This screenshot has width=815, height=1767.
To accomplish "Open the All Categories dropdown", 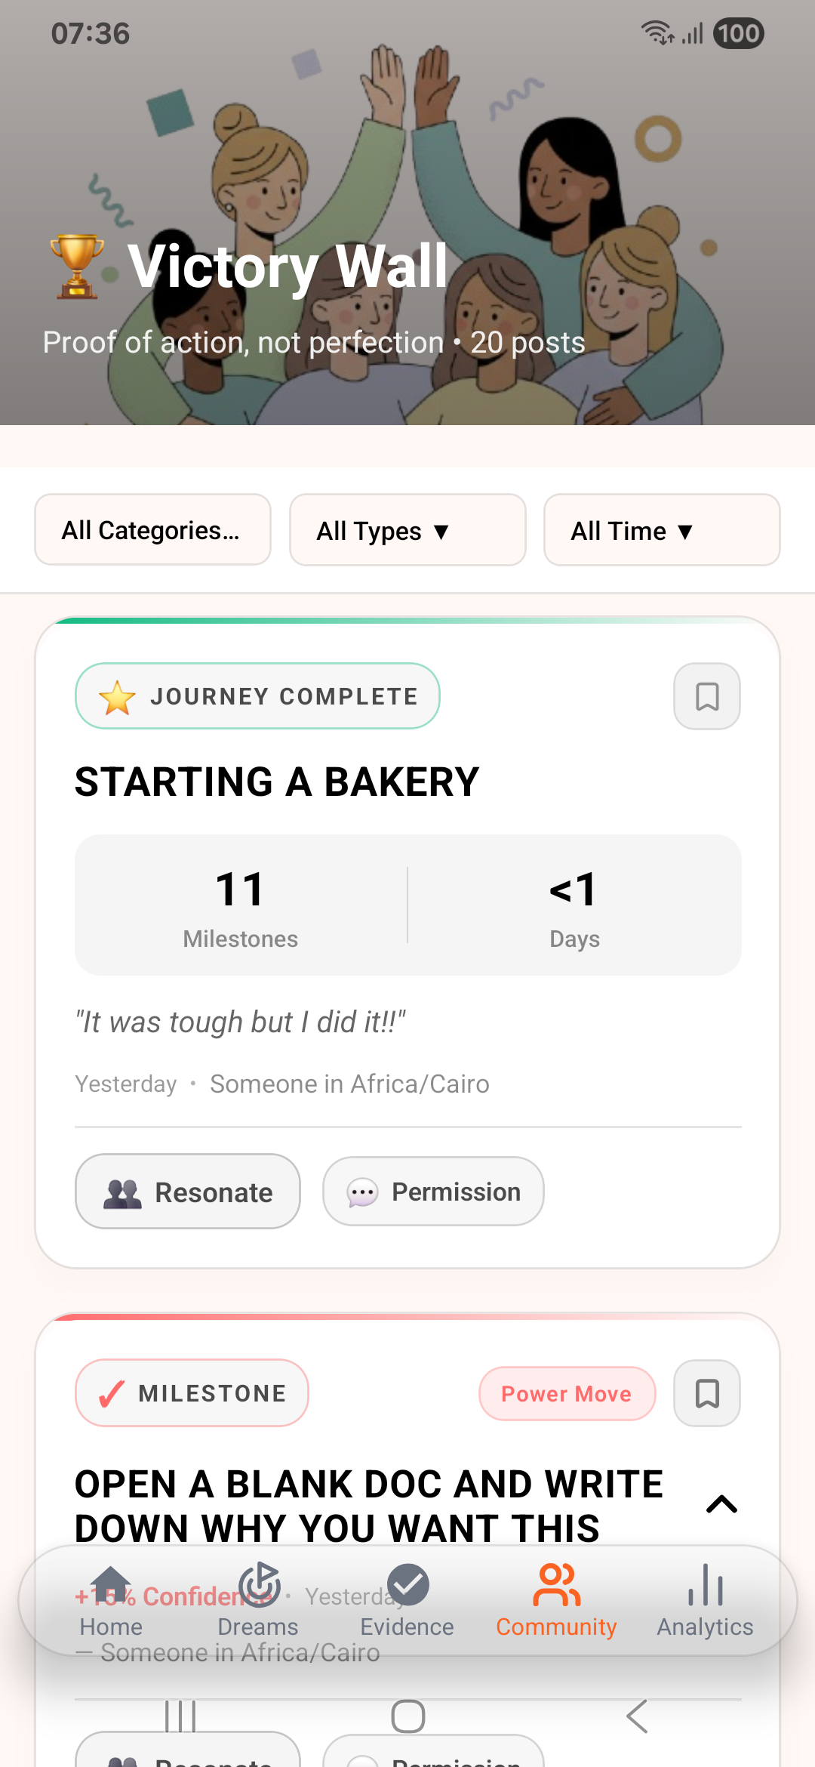I will tap(152, 530).
